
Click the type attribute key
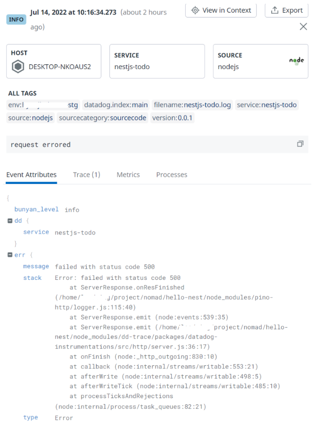pos(30,417)
